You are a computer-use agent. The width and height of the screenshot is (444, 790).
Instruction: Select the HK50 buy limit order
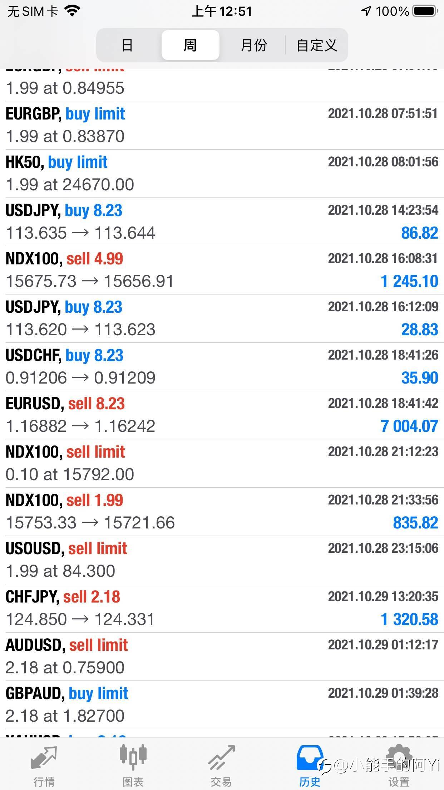click(x=222, y=174)
